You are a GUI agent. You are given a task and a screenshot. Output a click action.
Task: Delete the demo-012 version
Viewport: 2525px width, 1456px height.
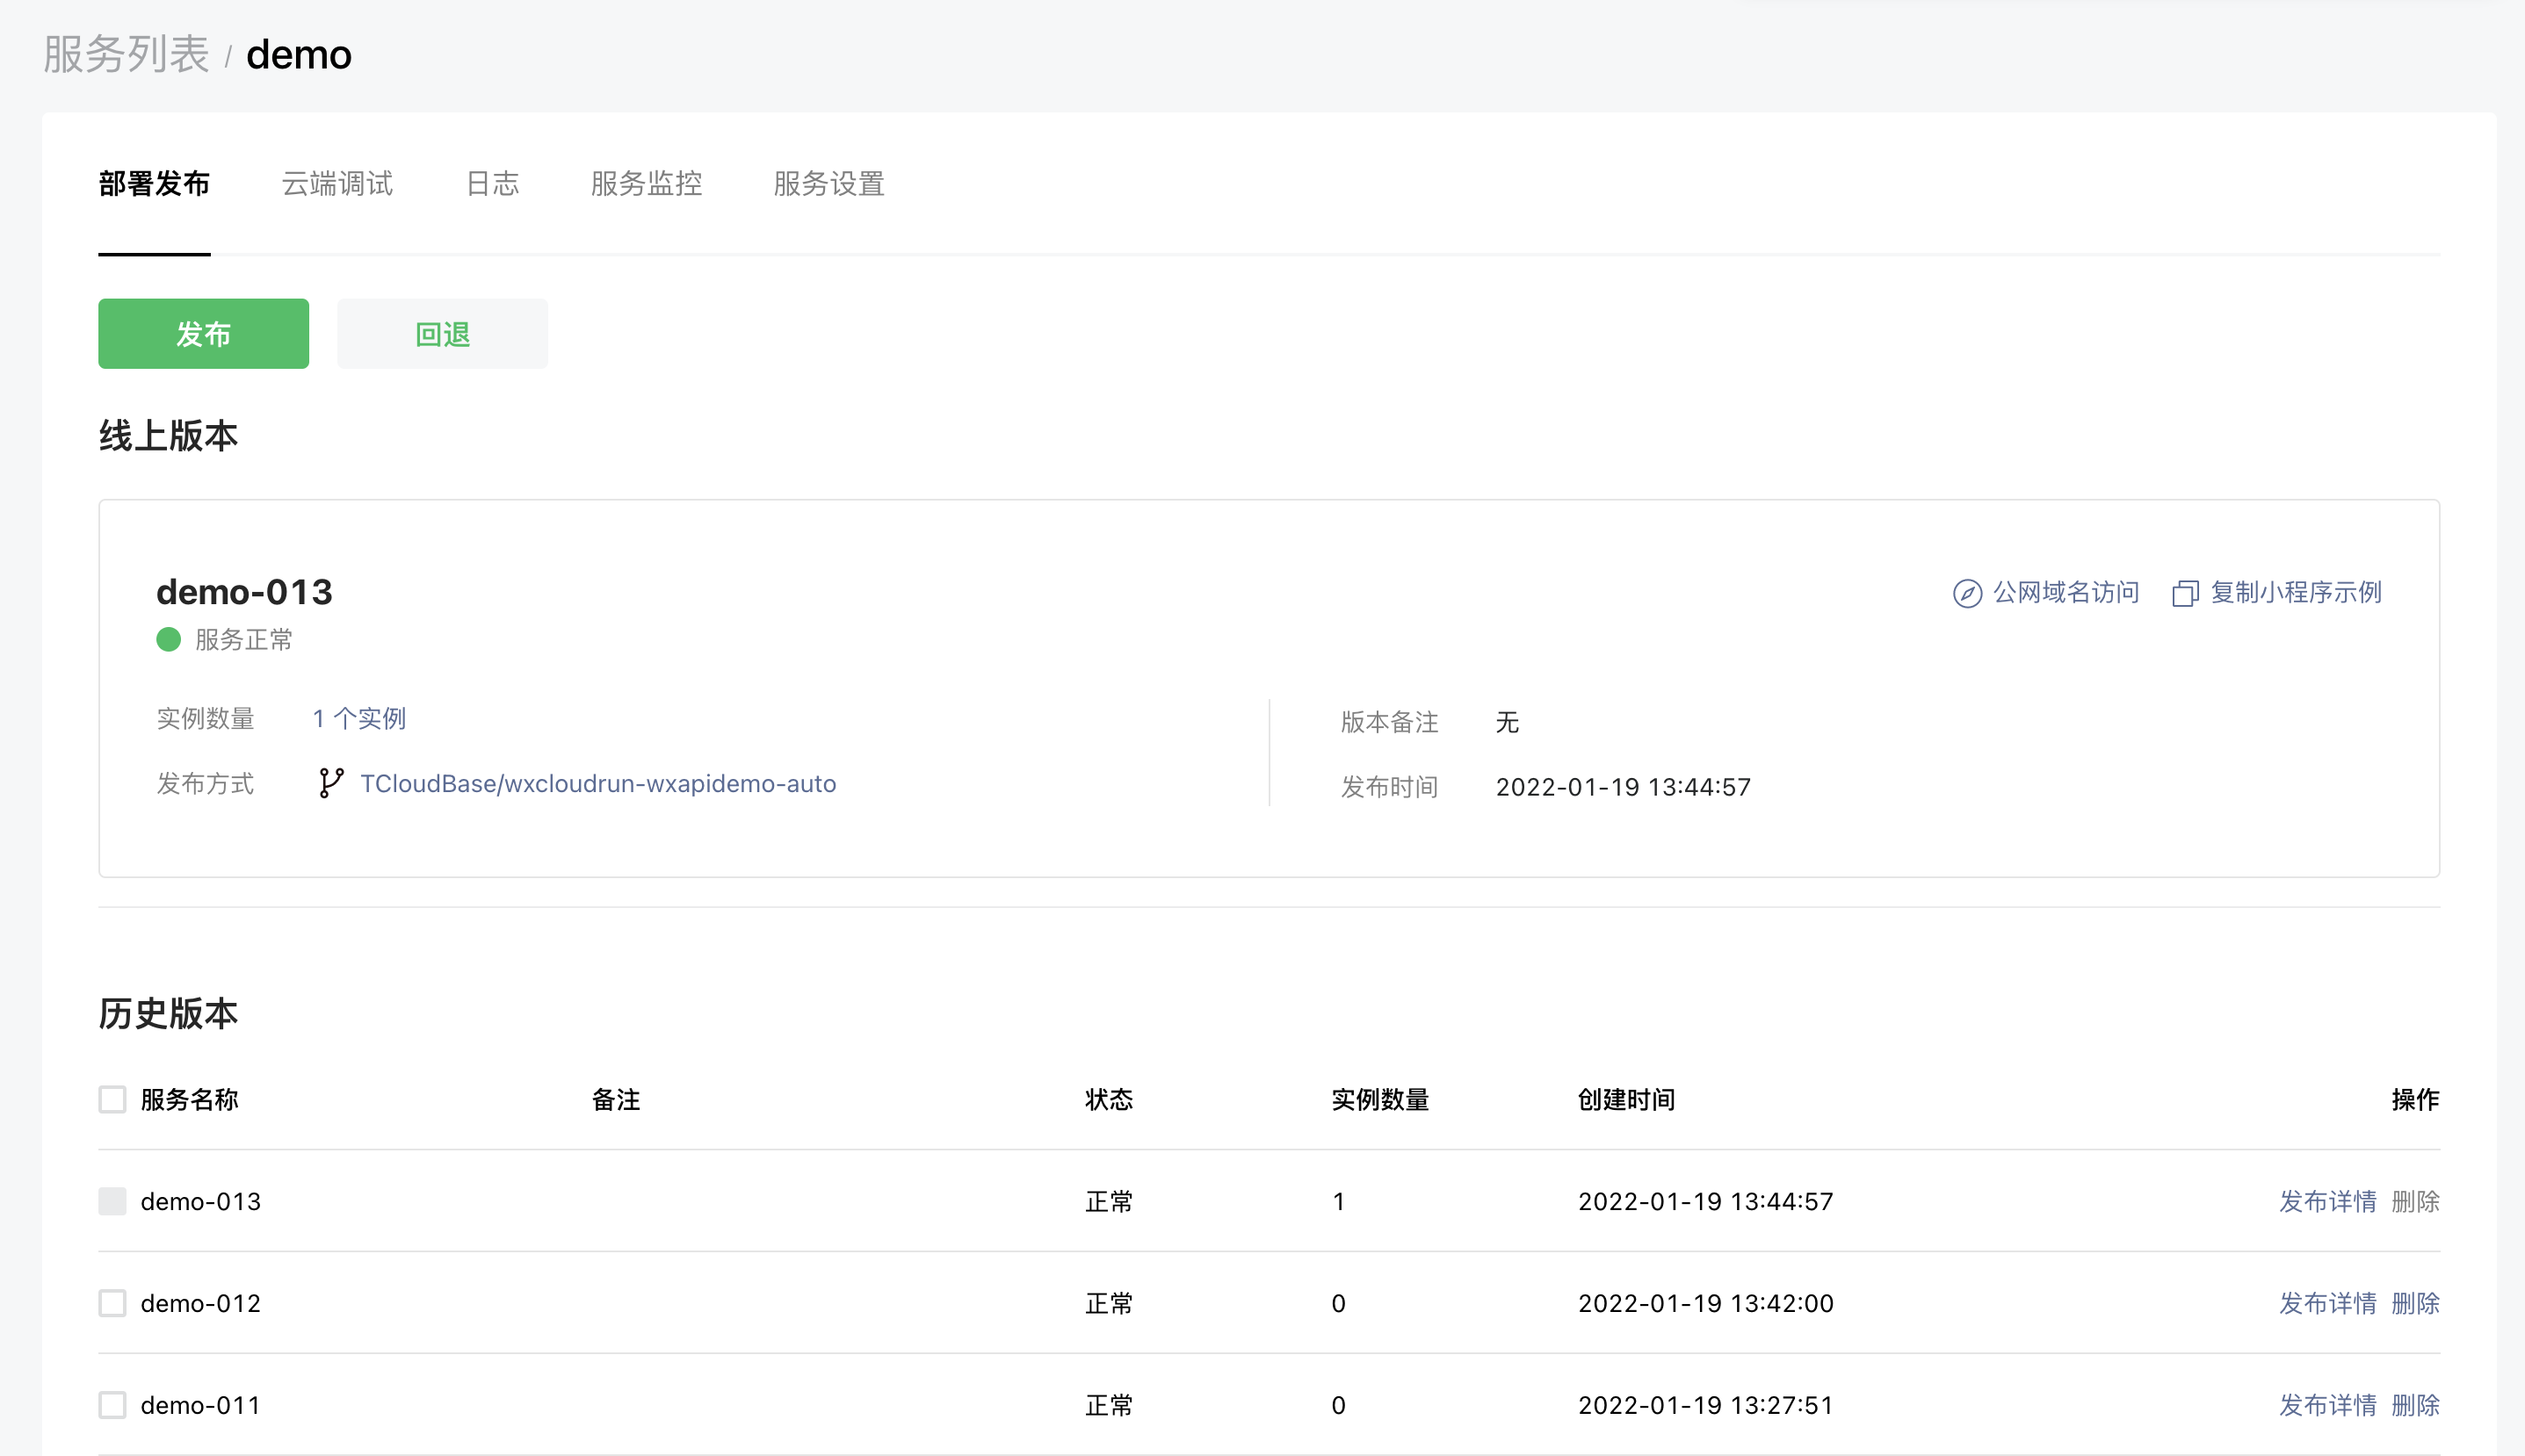[x=2415, y=1303]
